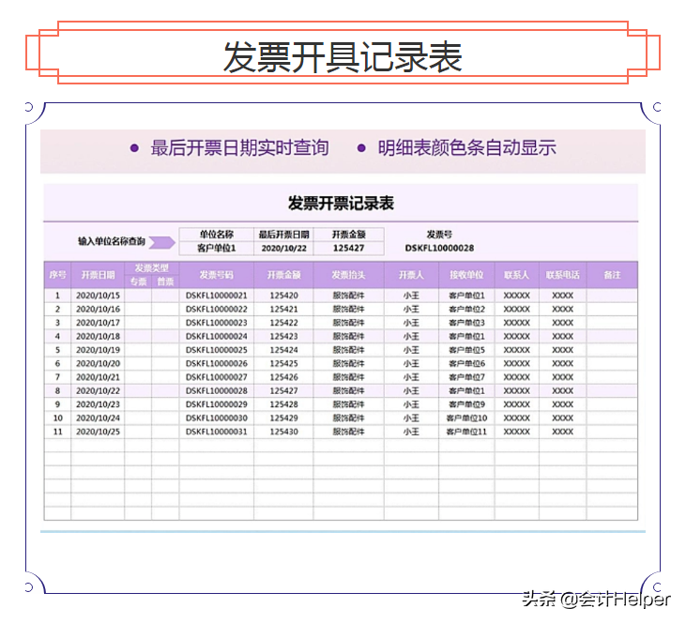Click invoice number DSKFL10000024
Image resolution: width=686 pixels, height=623 pixels.
[217, 336]
